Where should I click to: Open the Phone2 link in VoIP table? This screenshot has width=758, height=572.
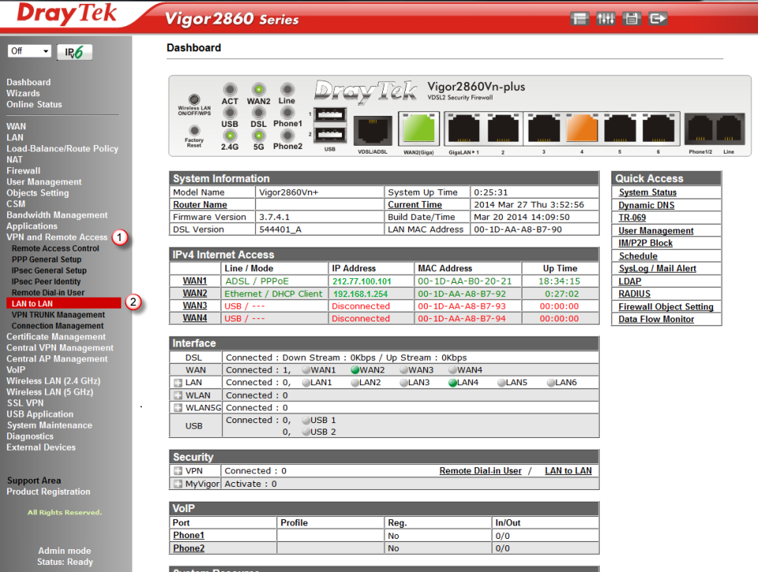pos(188,548)
